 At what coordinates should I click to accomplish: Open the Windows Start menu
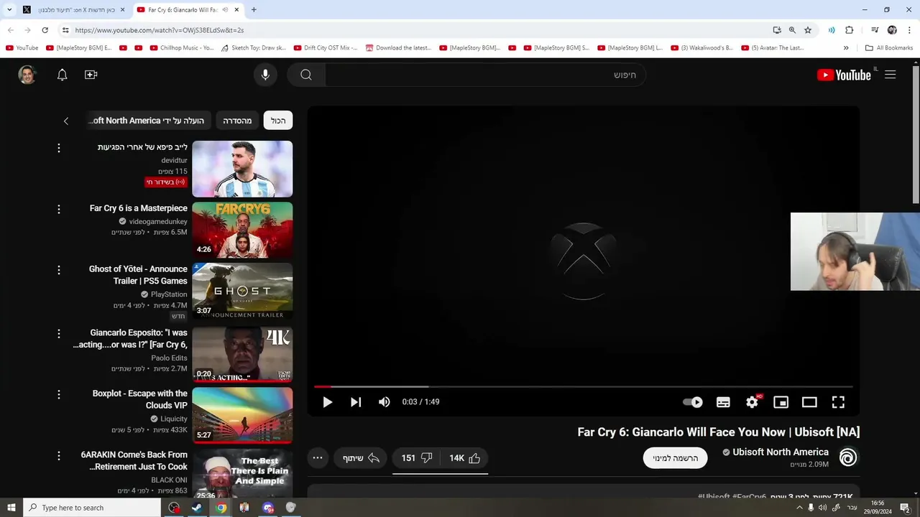[x=11, y=508]
